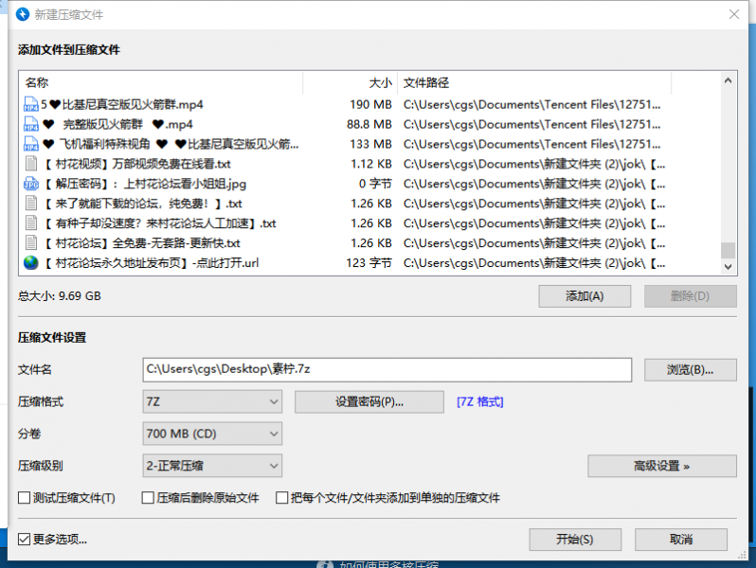Click the file list vertical scrollbar thumb
756x568 pixels.
click(x=728, y=250)
